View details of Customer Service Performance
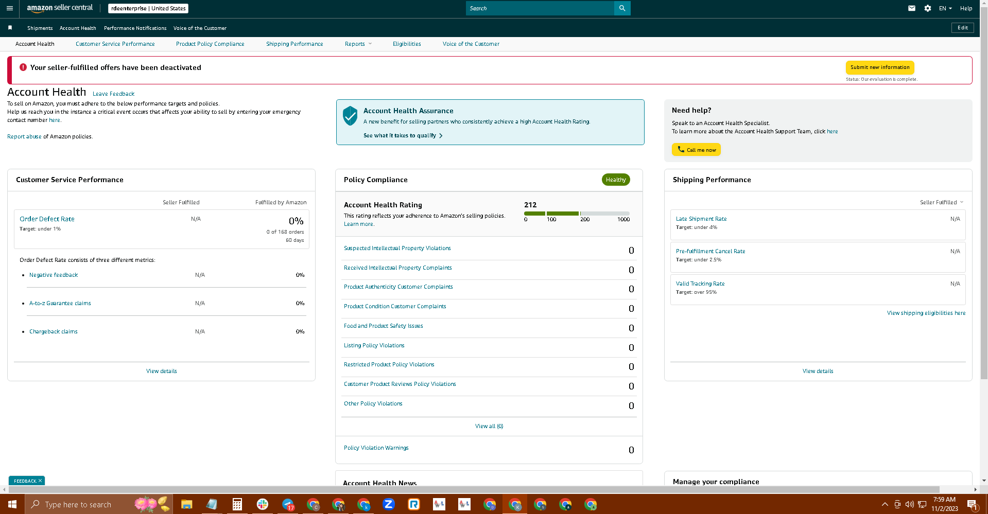This screenshot has width=988, height=514. coord(162,371)
